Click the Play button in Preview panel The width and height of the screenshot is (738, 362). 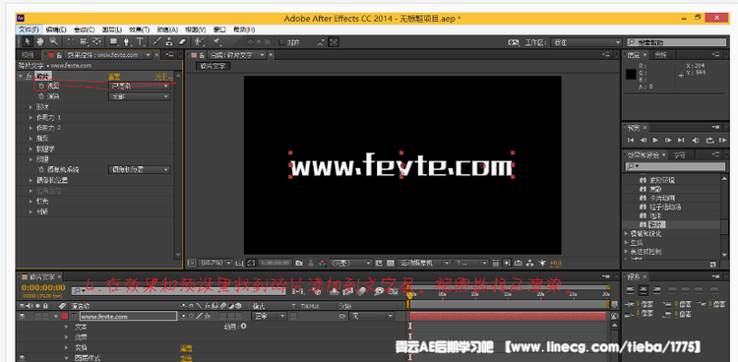tap(655, 140)
